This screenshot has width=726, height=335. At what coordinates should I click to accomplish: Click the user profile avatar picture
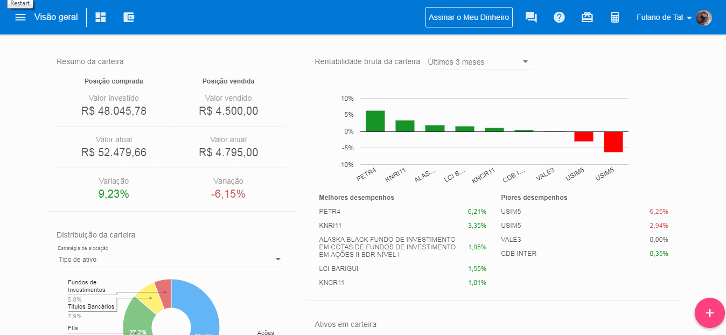click(x=703, y=18)
